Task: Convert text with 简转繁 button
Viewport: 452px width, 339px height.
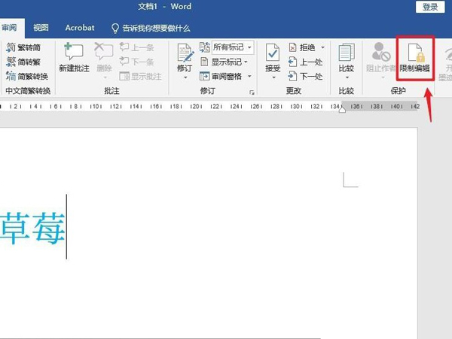Action: pyautogui.click(x=27, y=62)
